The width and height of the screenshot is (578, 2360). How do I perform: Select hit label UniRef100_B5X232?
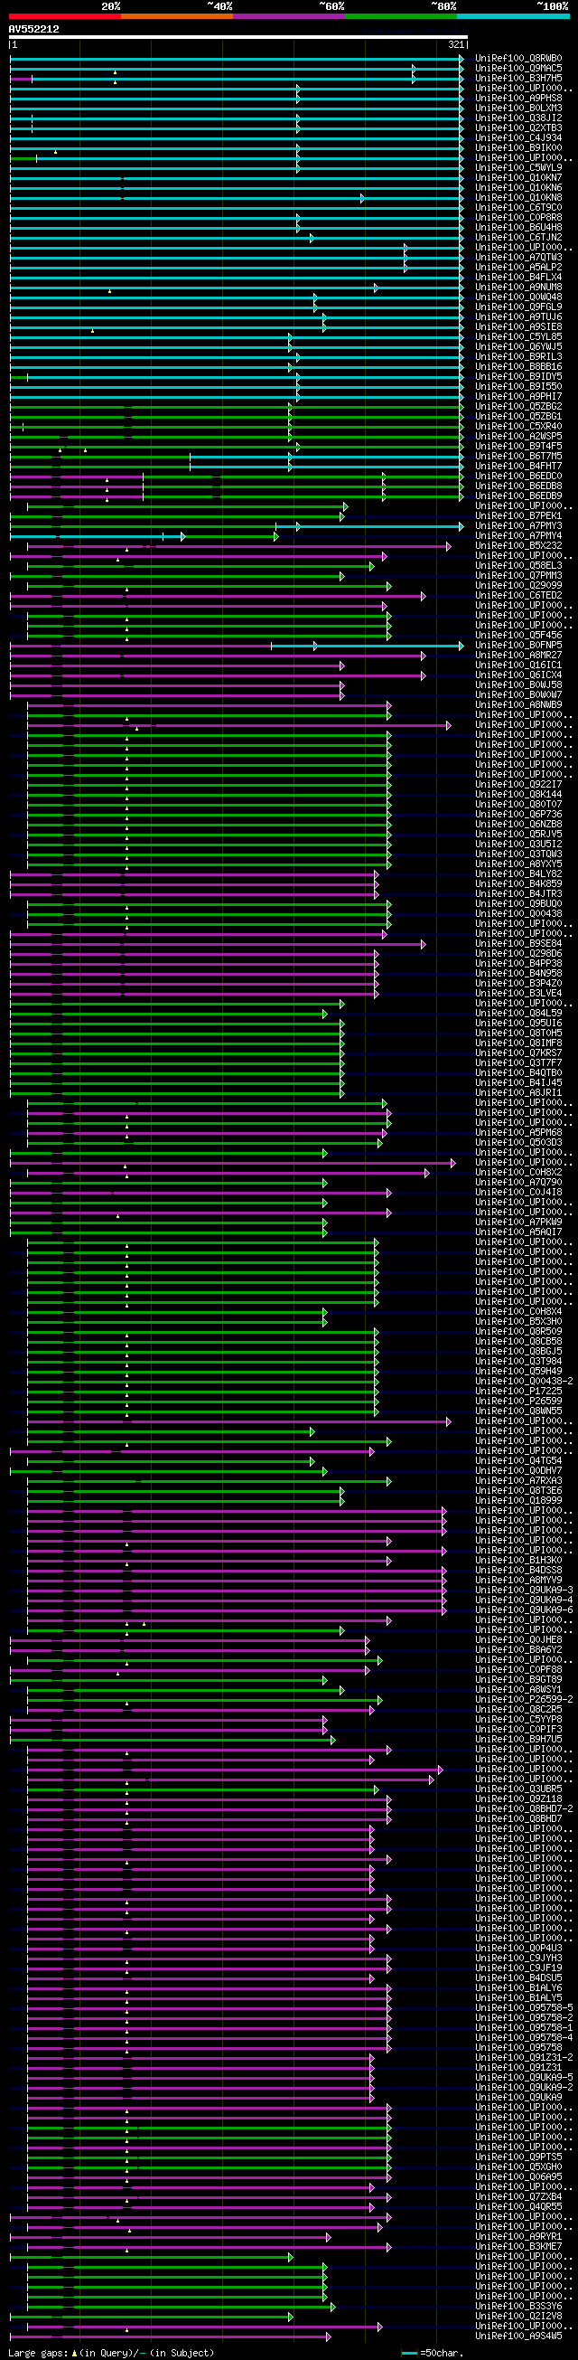[518, 546]
